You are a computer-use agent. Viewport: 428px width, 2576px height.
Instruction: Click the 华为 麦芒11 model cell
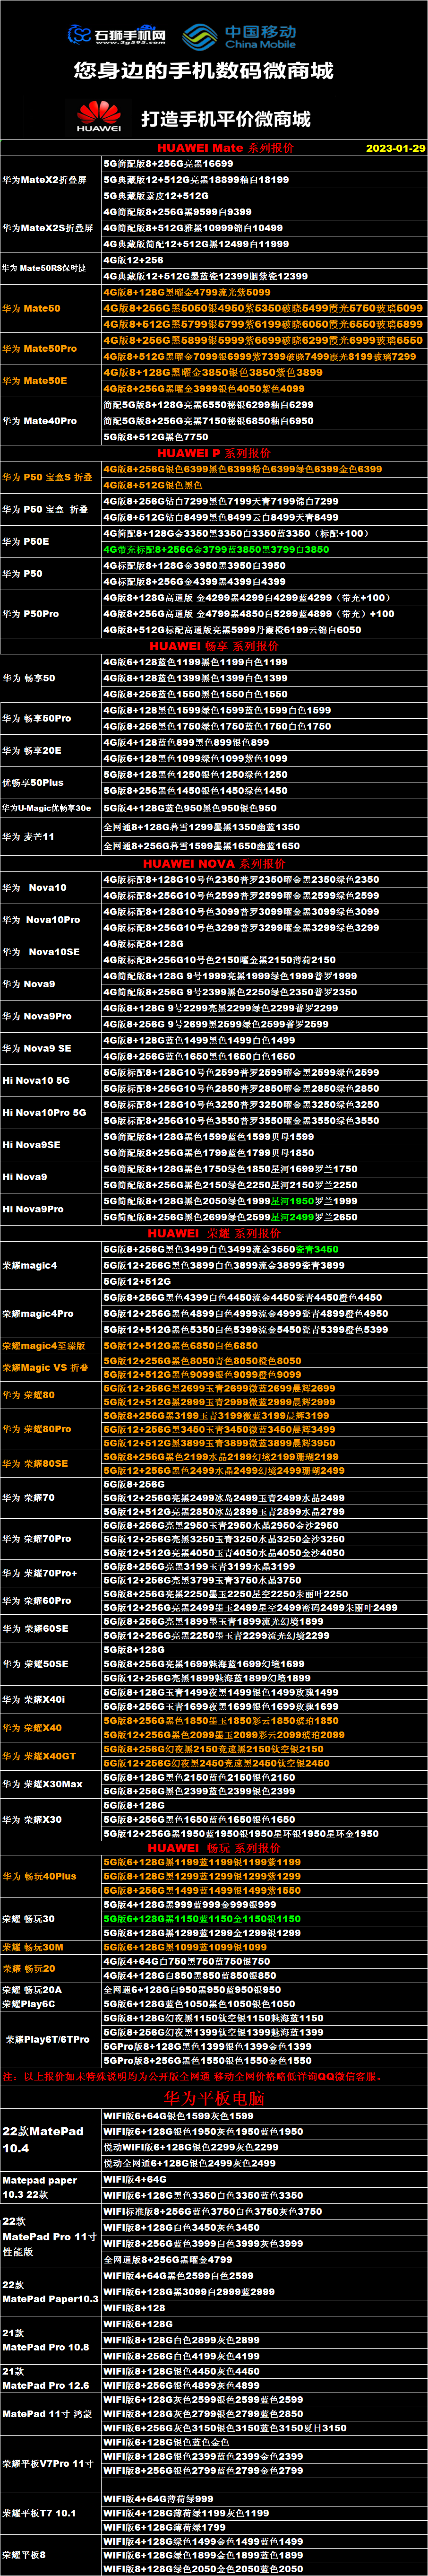coord(50,837)
